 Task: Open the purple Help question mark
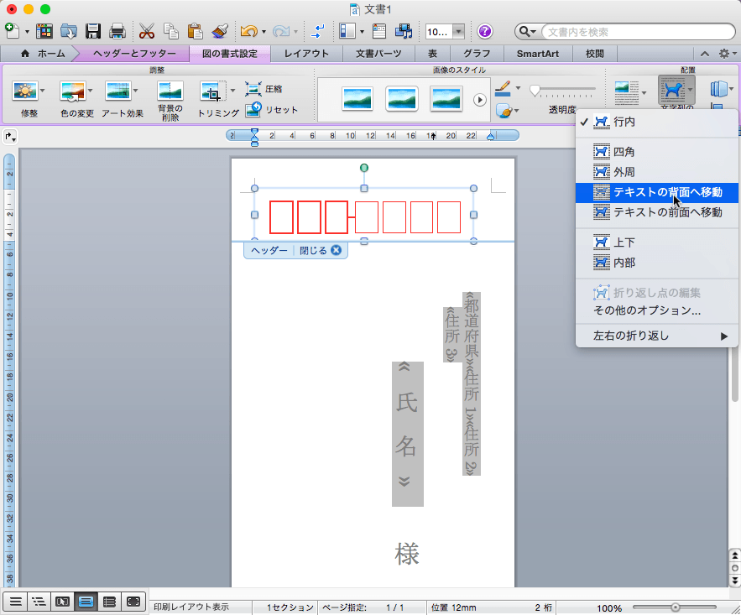coord(485,32)
